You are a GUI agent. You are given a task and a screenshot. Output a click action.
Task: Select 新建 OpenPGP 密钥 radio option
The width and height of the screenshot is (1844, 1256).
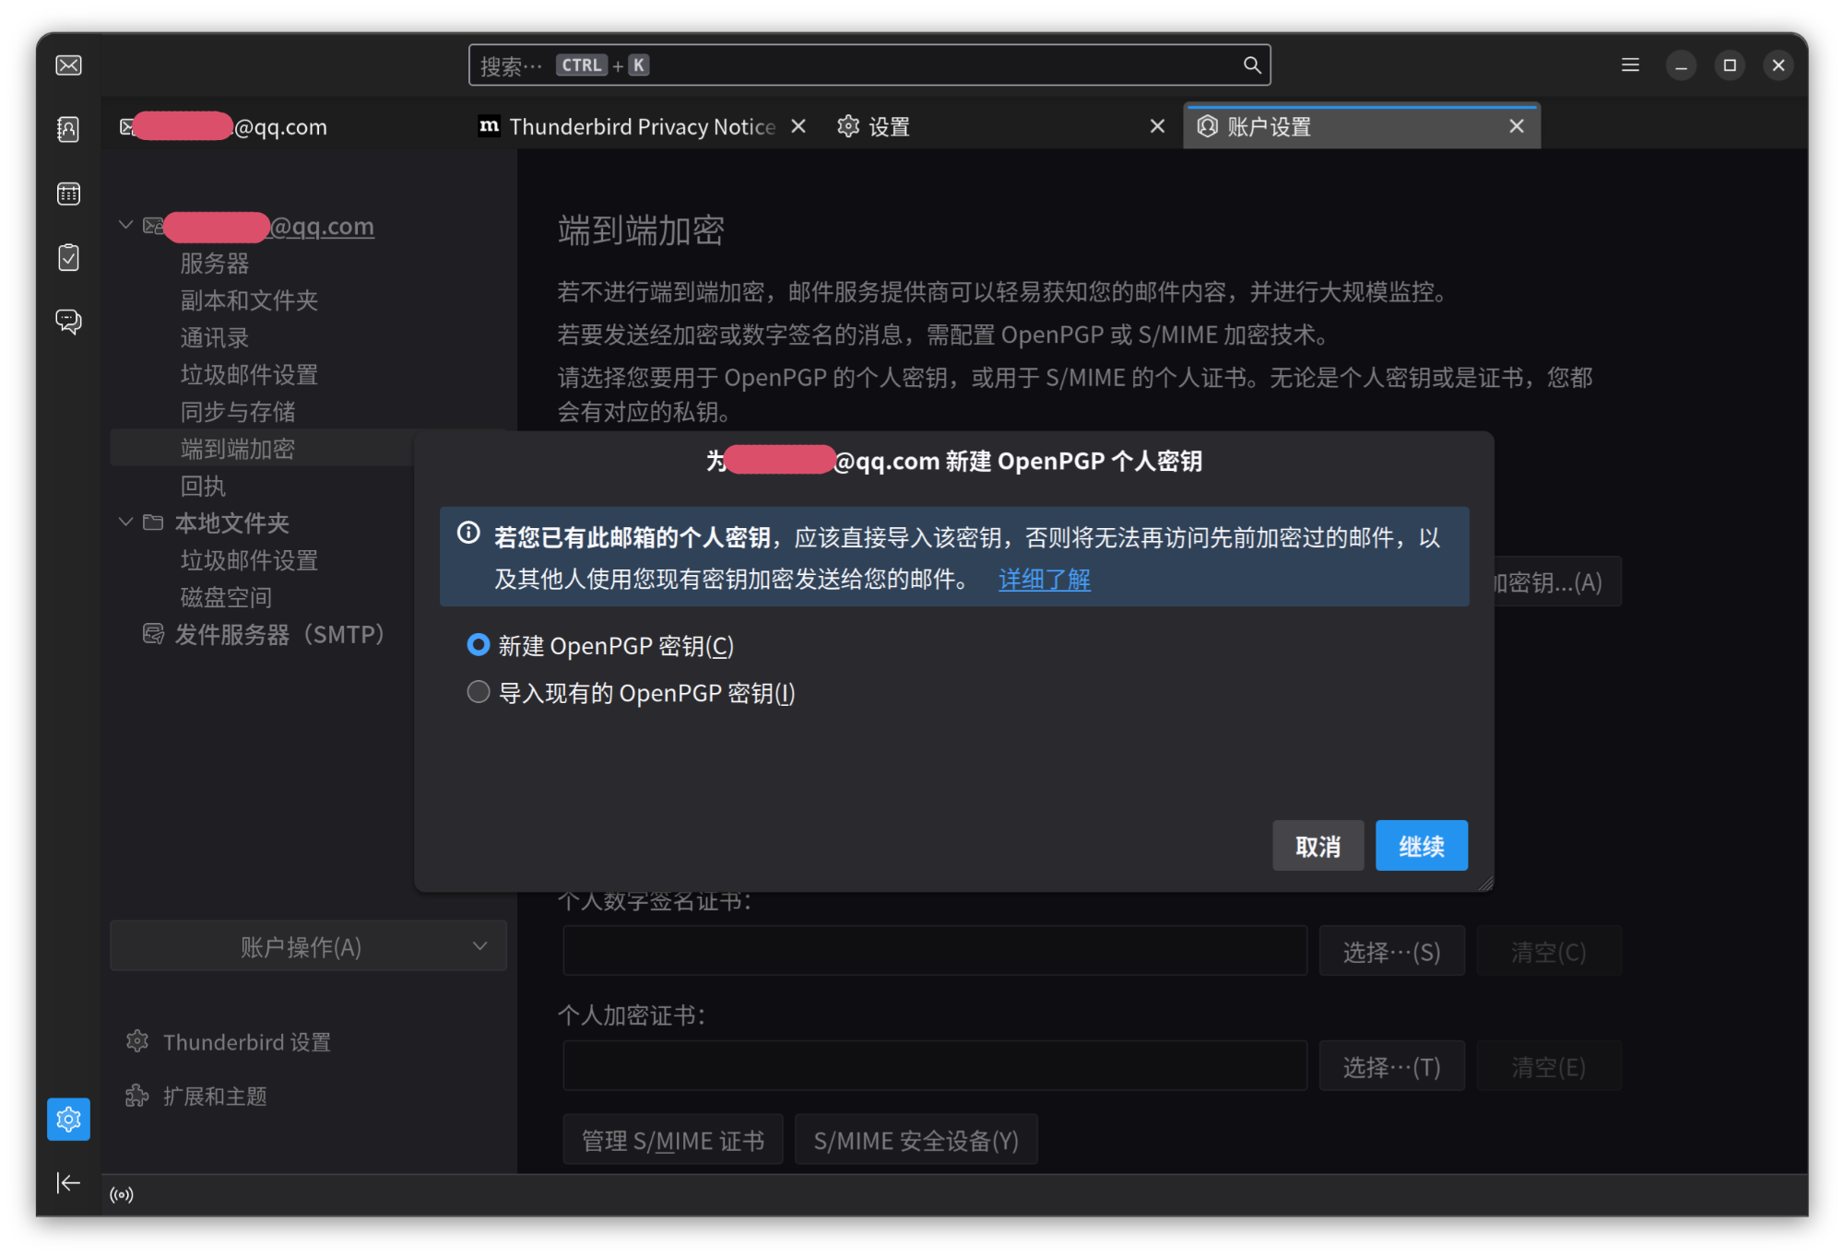point(478,645)
